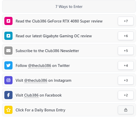Claim the +3 Instagram entries button
138x118 pixels.
[126, 80]
